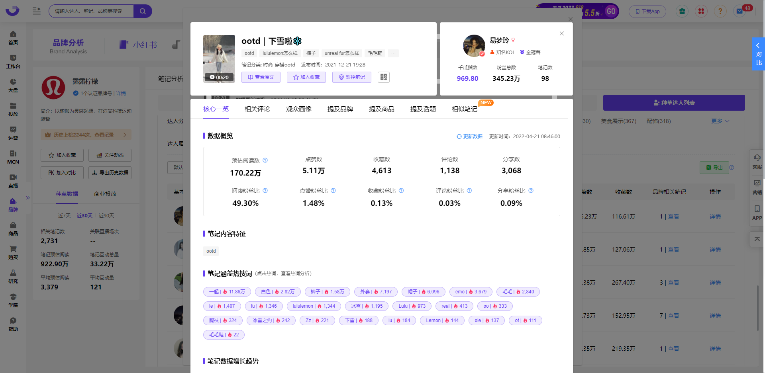Select the 商业投放 tab
This screenshot has width=765, height=373.
pos(105,194)
